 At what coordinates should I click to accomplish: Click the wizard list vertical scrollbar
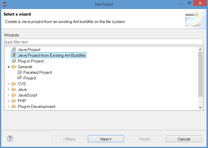201,74
